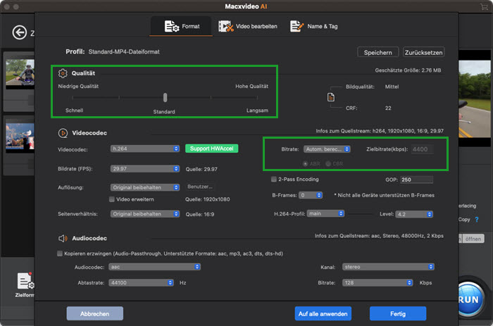Open the shopping cart icon in title bar
This screenshot has width=493, height=326.
(x=484, y=6)
